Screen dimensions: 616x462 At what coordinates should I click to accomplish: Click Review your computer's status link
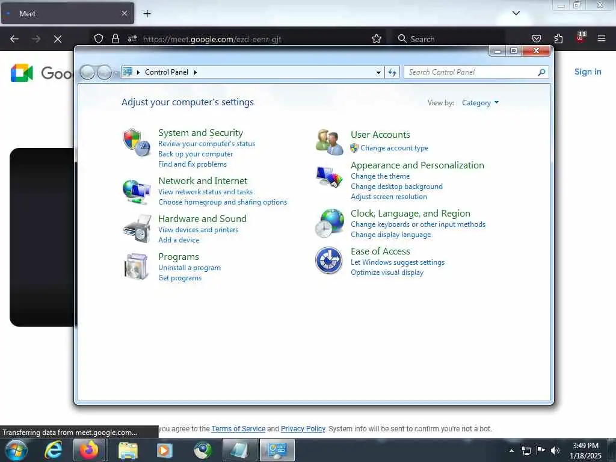tap(207, 144)
